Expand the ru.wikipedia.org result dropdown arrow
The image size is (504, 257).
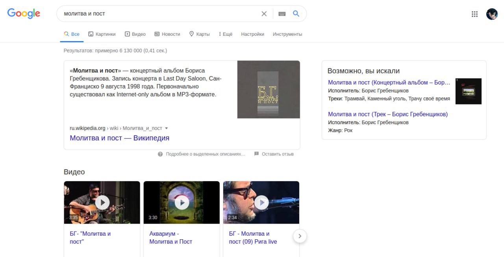tap(167, 128)
